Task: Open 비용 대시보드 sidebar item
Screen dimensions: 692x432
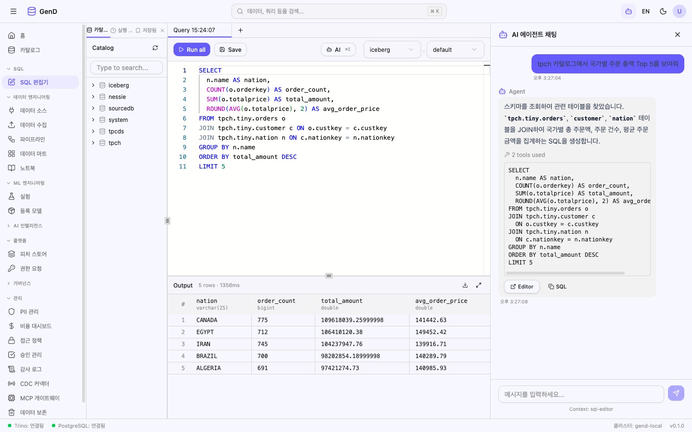Action: (40, 326)
